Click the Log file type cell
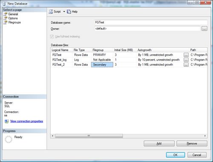This screenshot has height=162, width=213. point(82,60)
